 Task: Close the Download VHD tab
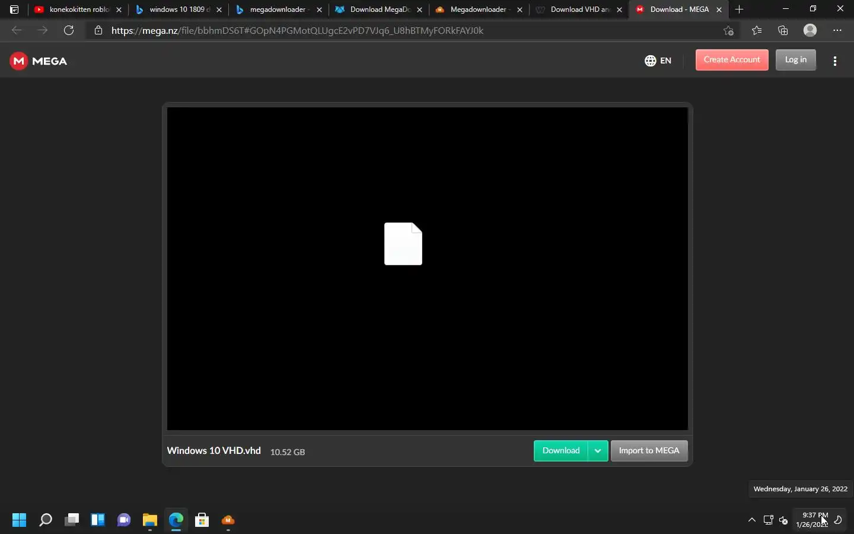[x=620, y=10]
